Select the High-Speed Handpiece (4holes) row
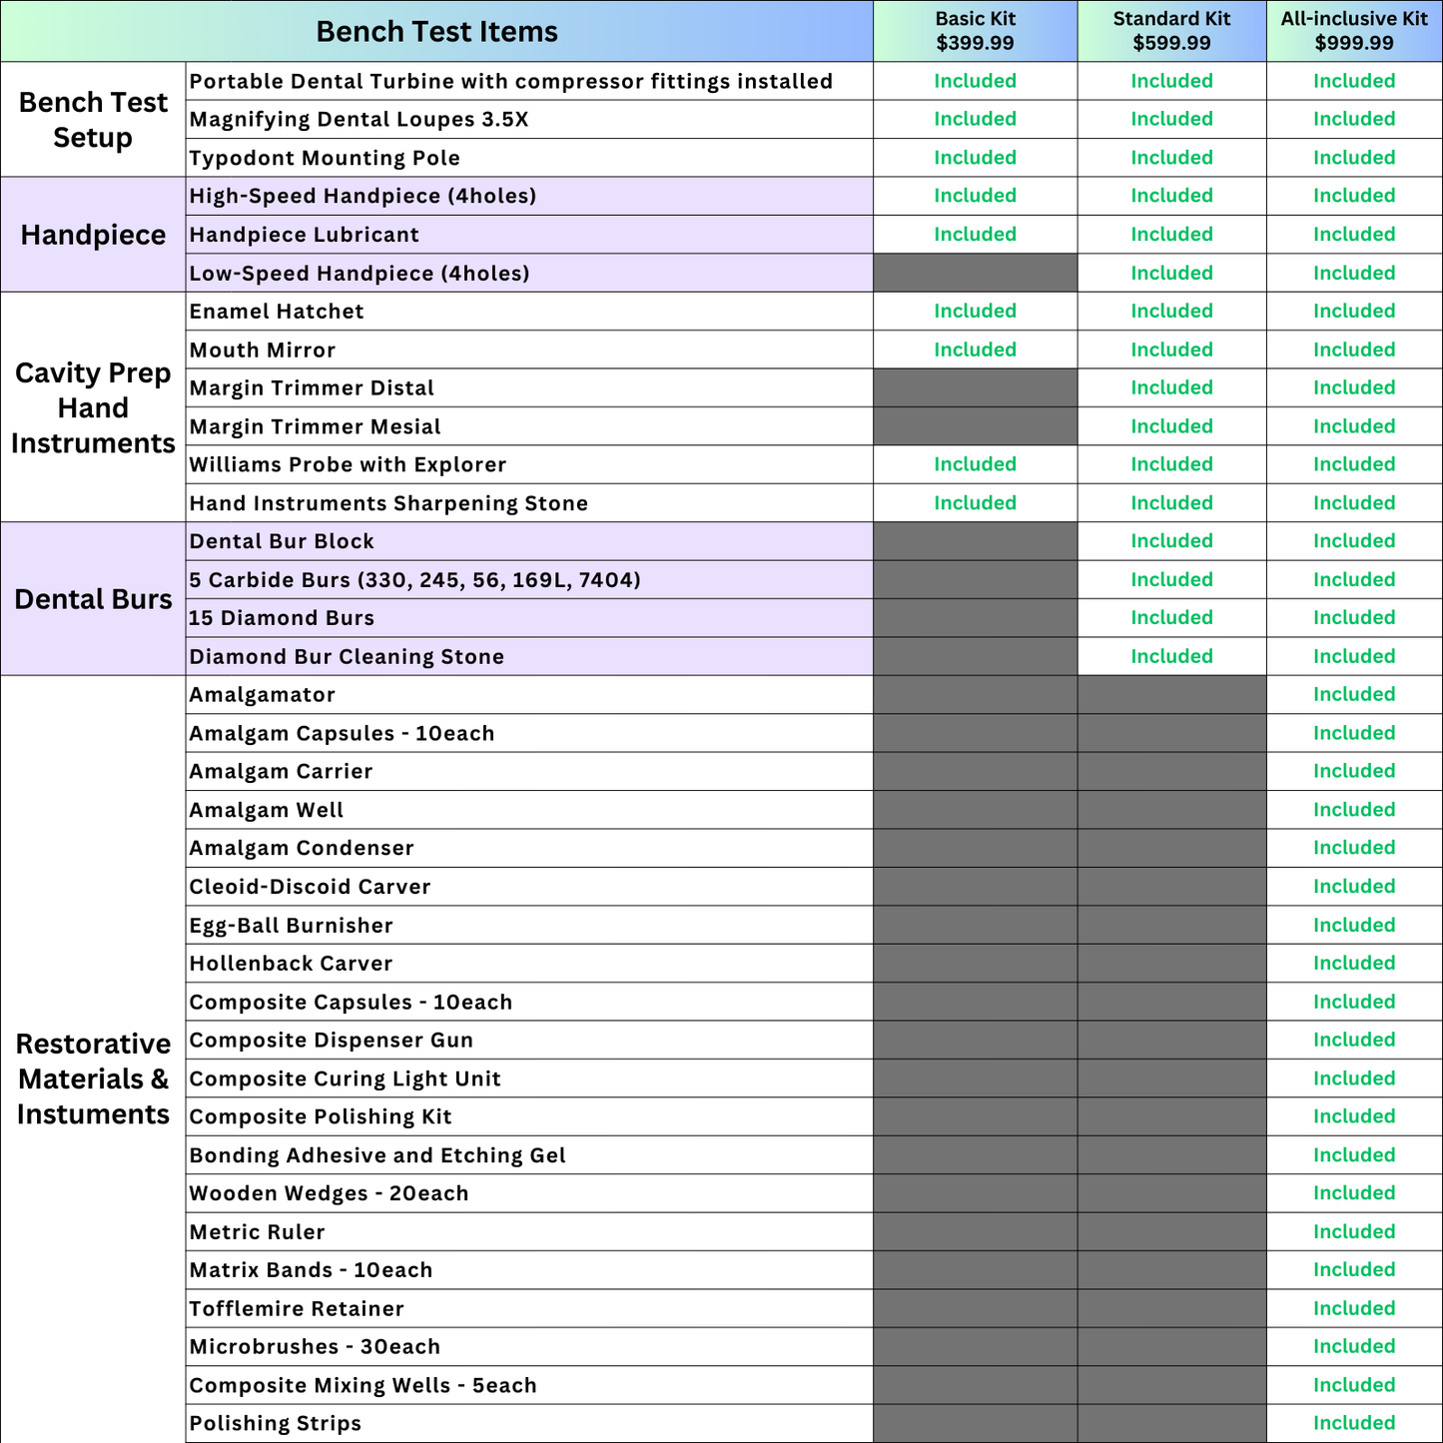 (x=361, y=196)
